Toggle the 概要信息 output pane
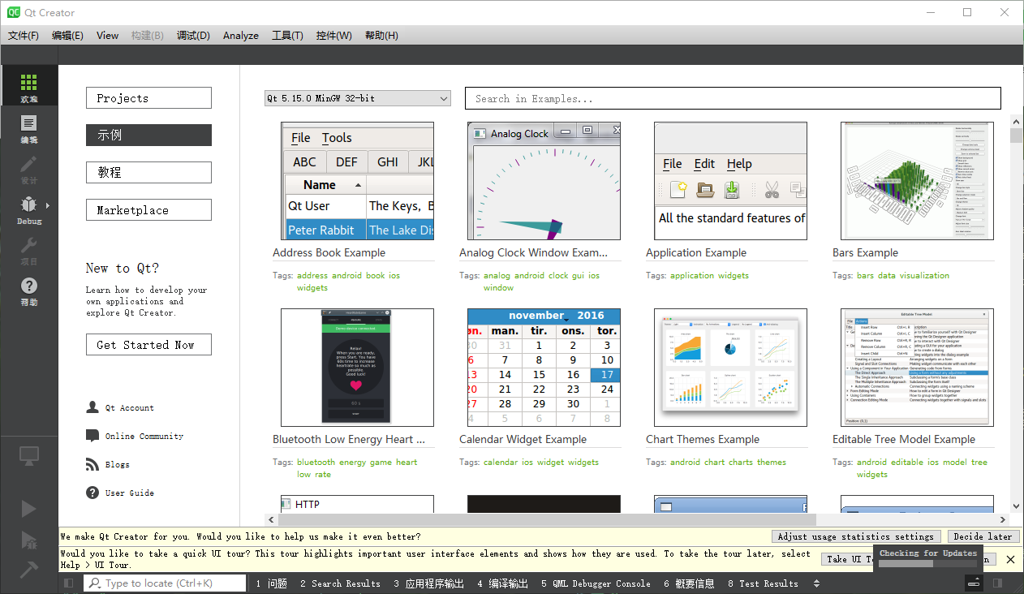The height and width of the screenshot is (594, 1024). 689,583
